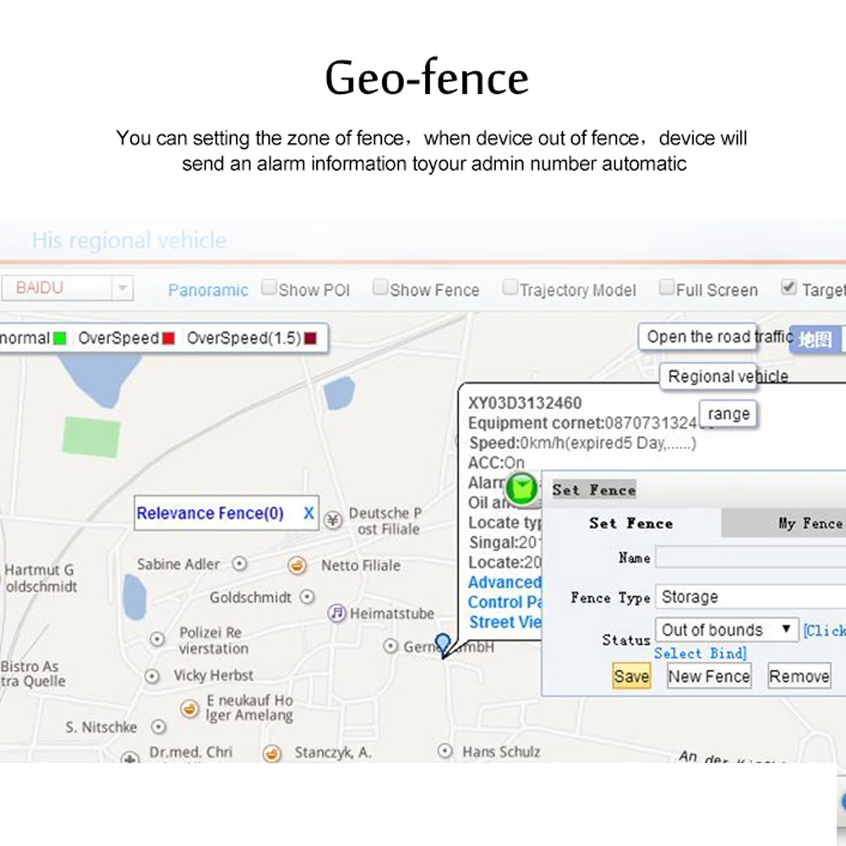Screen dimensions: 846x846
Task: Click the green normal speed swatch
Action: 59,338
